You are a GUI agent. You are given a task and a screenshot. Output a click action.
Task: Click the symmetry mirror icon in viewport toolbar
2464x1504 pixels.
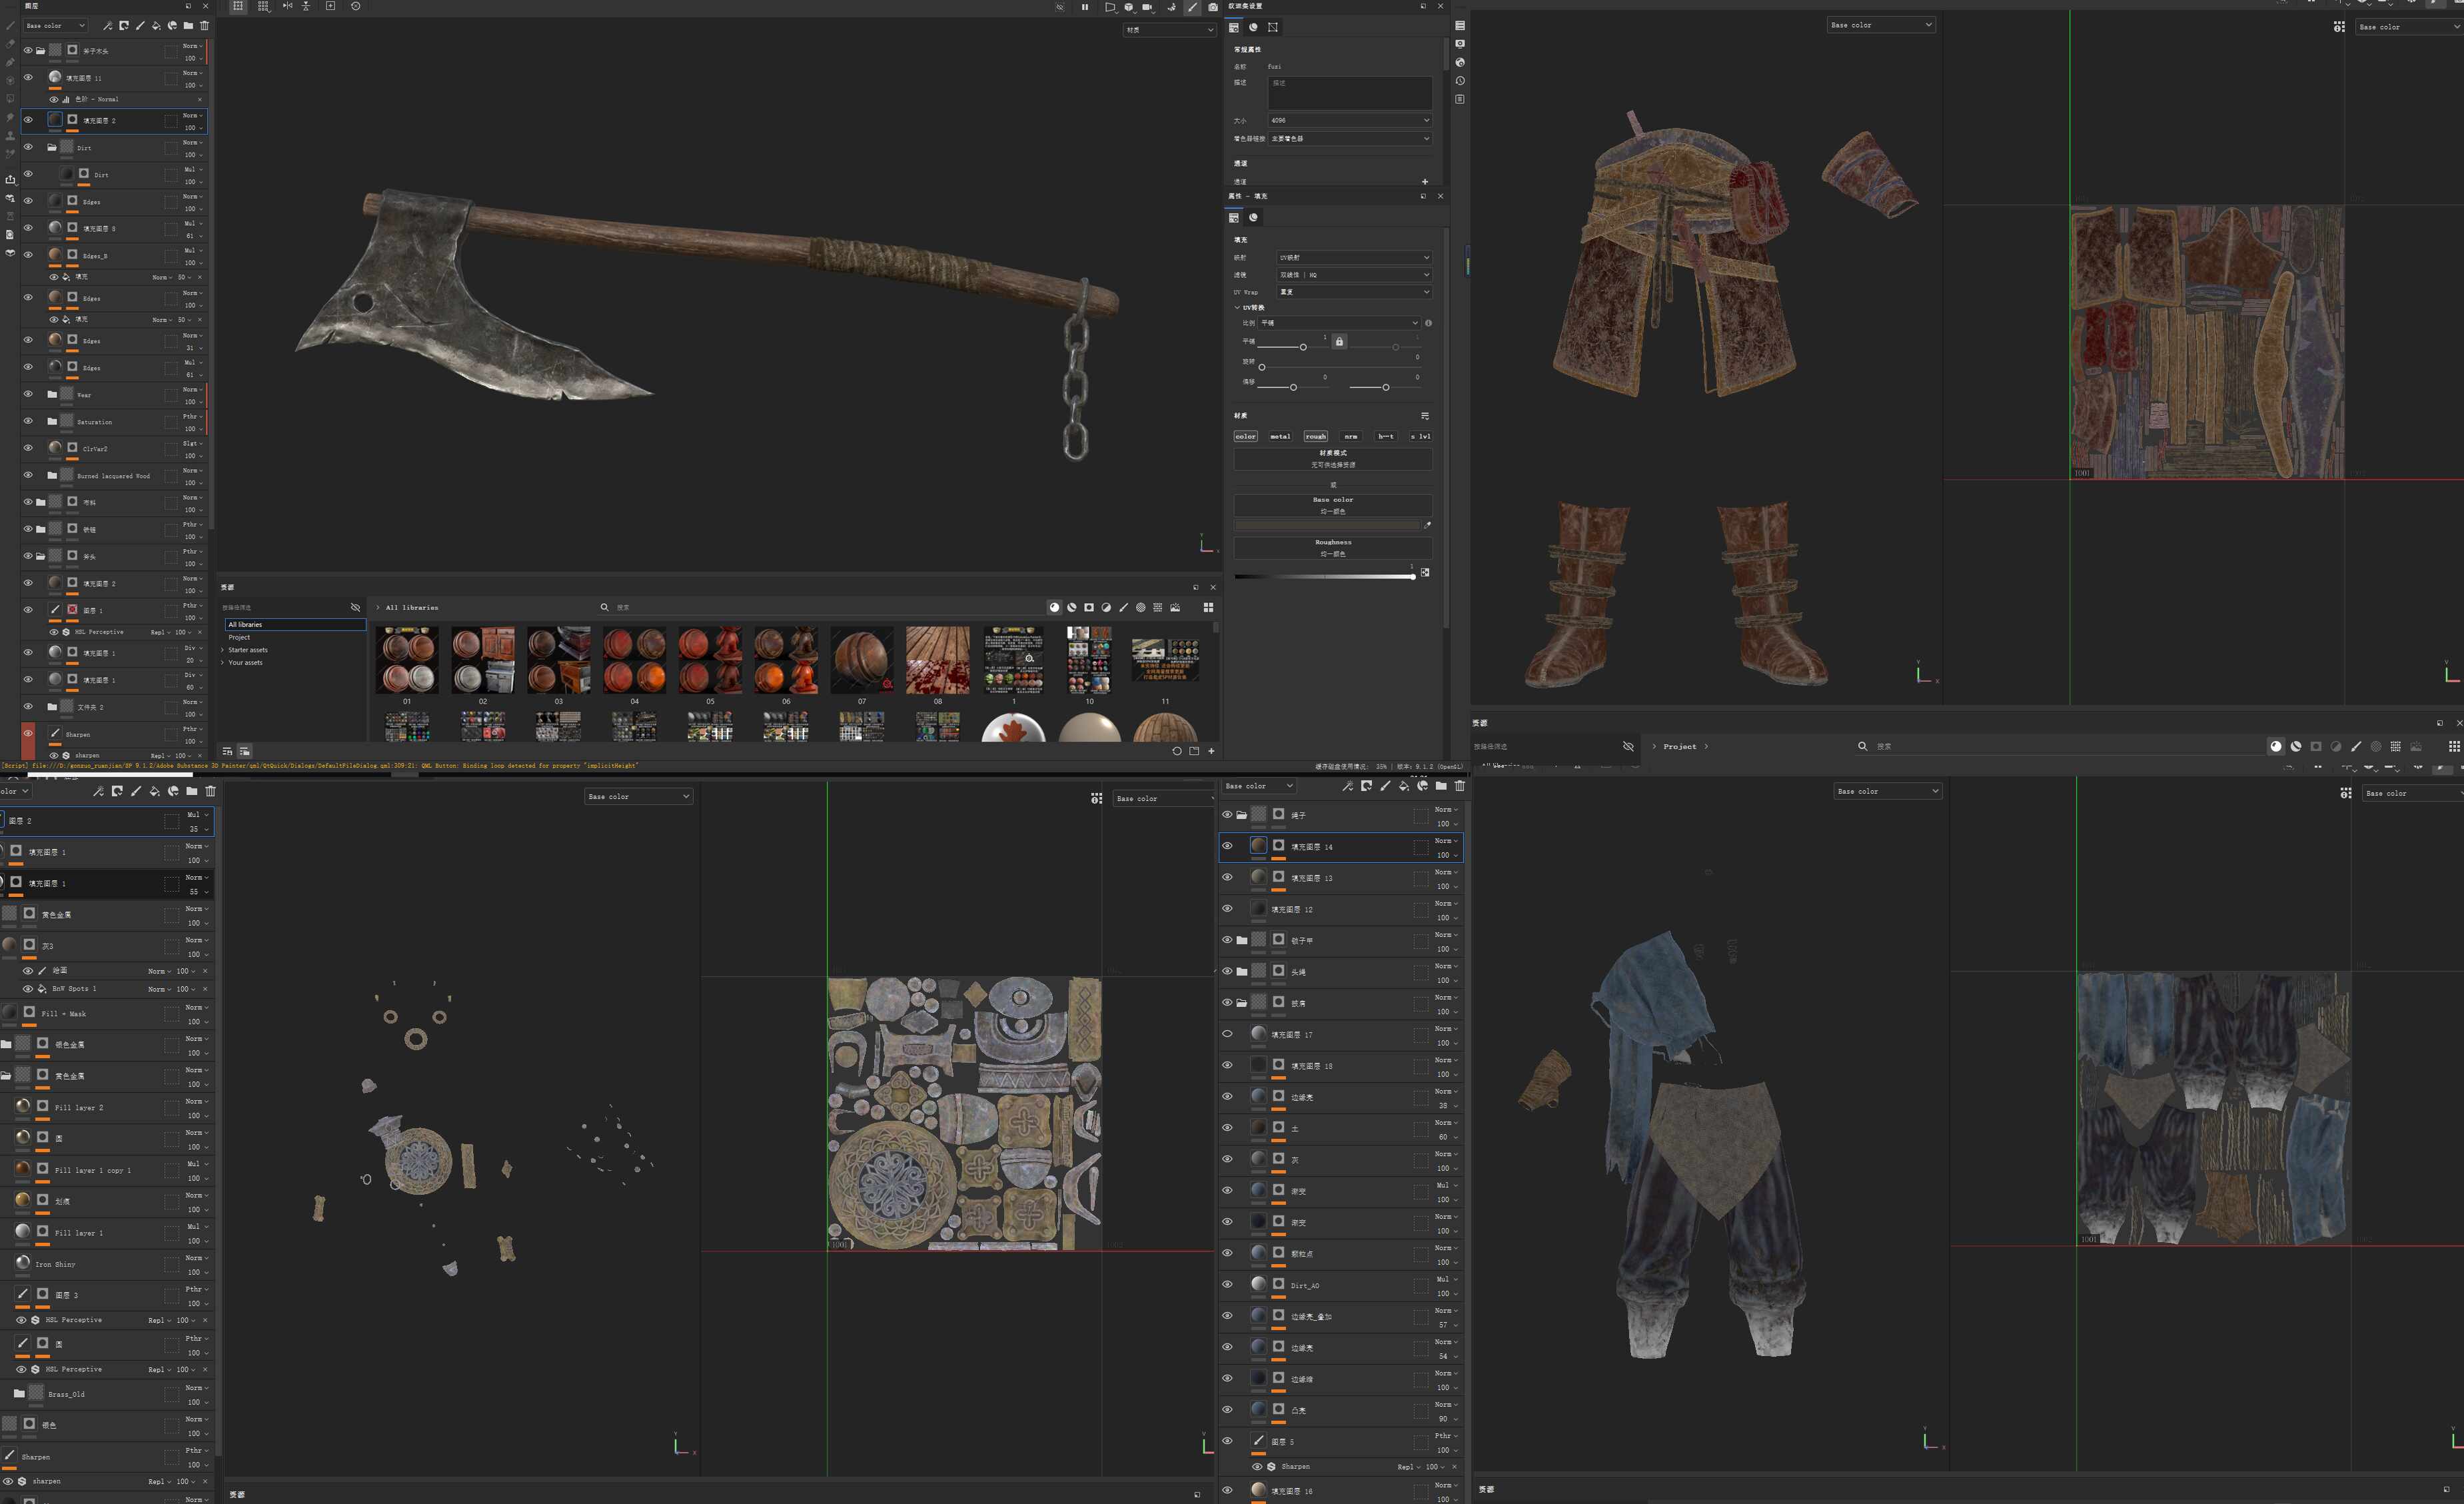[287, 6]
